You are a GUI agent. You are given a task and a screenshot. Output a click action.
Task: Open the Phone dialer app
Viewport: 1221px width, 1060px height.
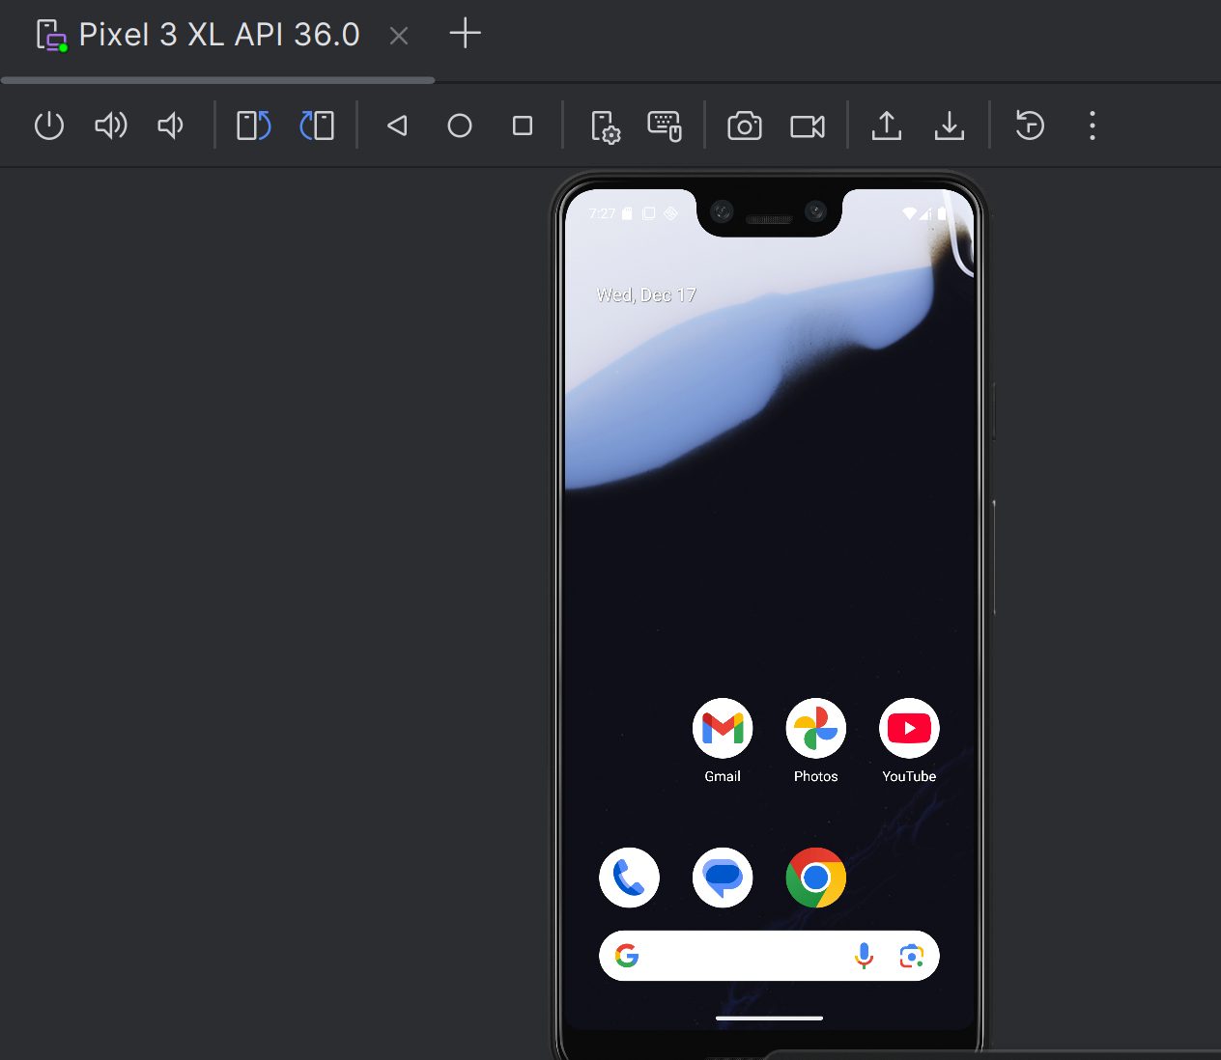tap(629, 878)
